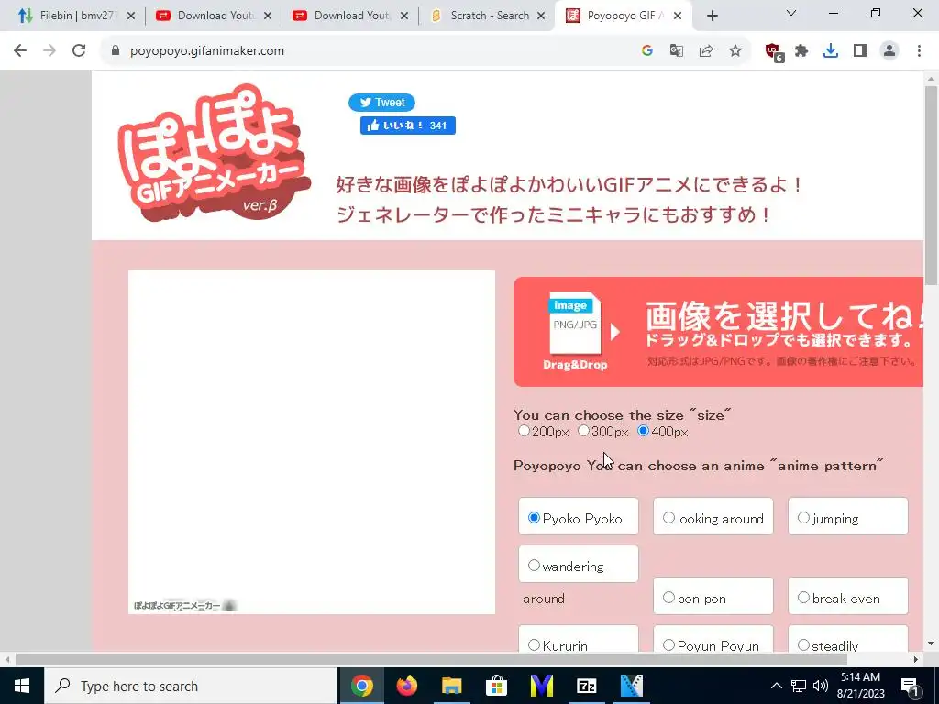This screenshot has width=939, height=704.
Task: Open the profile avatar icon
Action: click(889, 51)
